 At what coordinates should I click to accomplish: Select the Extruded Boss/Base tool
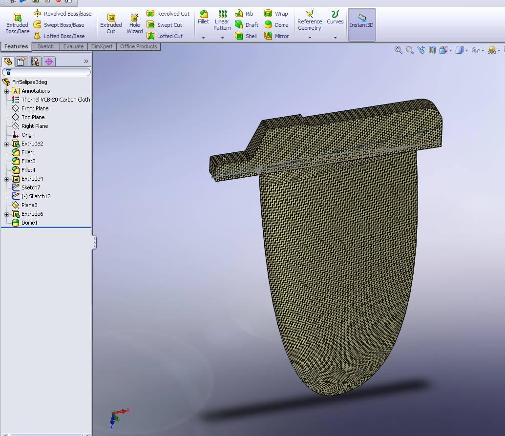17,24
